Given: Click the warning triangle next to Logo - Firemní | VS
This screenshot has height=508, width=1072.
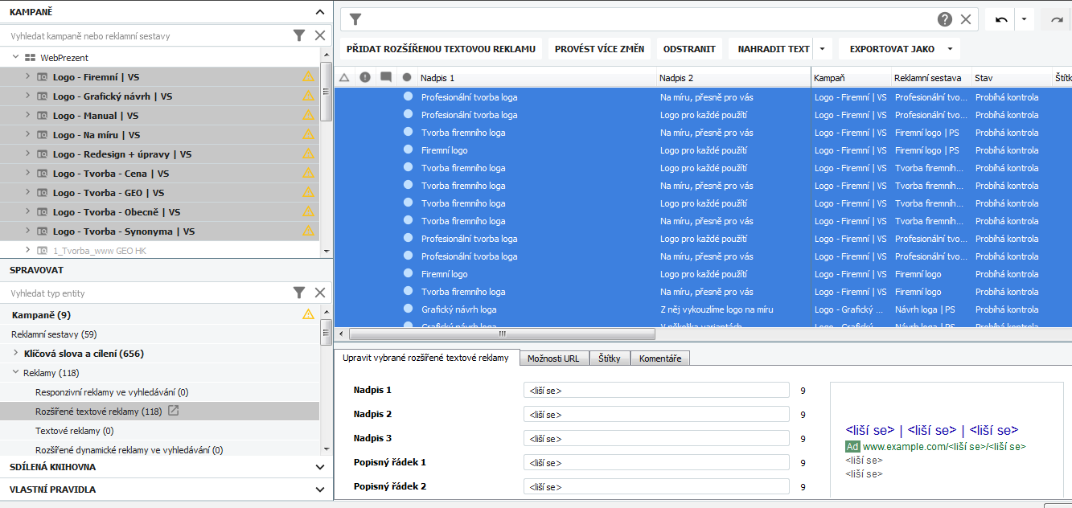Looking at the screenshot, I should [x=308, y=76].
